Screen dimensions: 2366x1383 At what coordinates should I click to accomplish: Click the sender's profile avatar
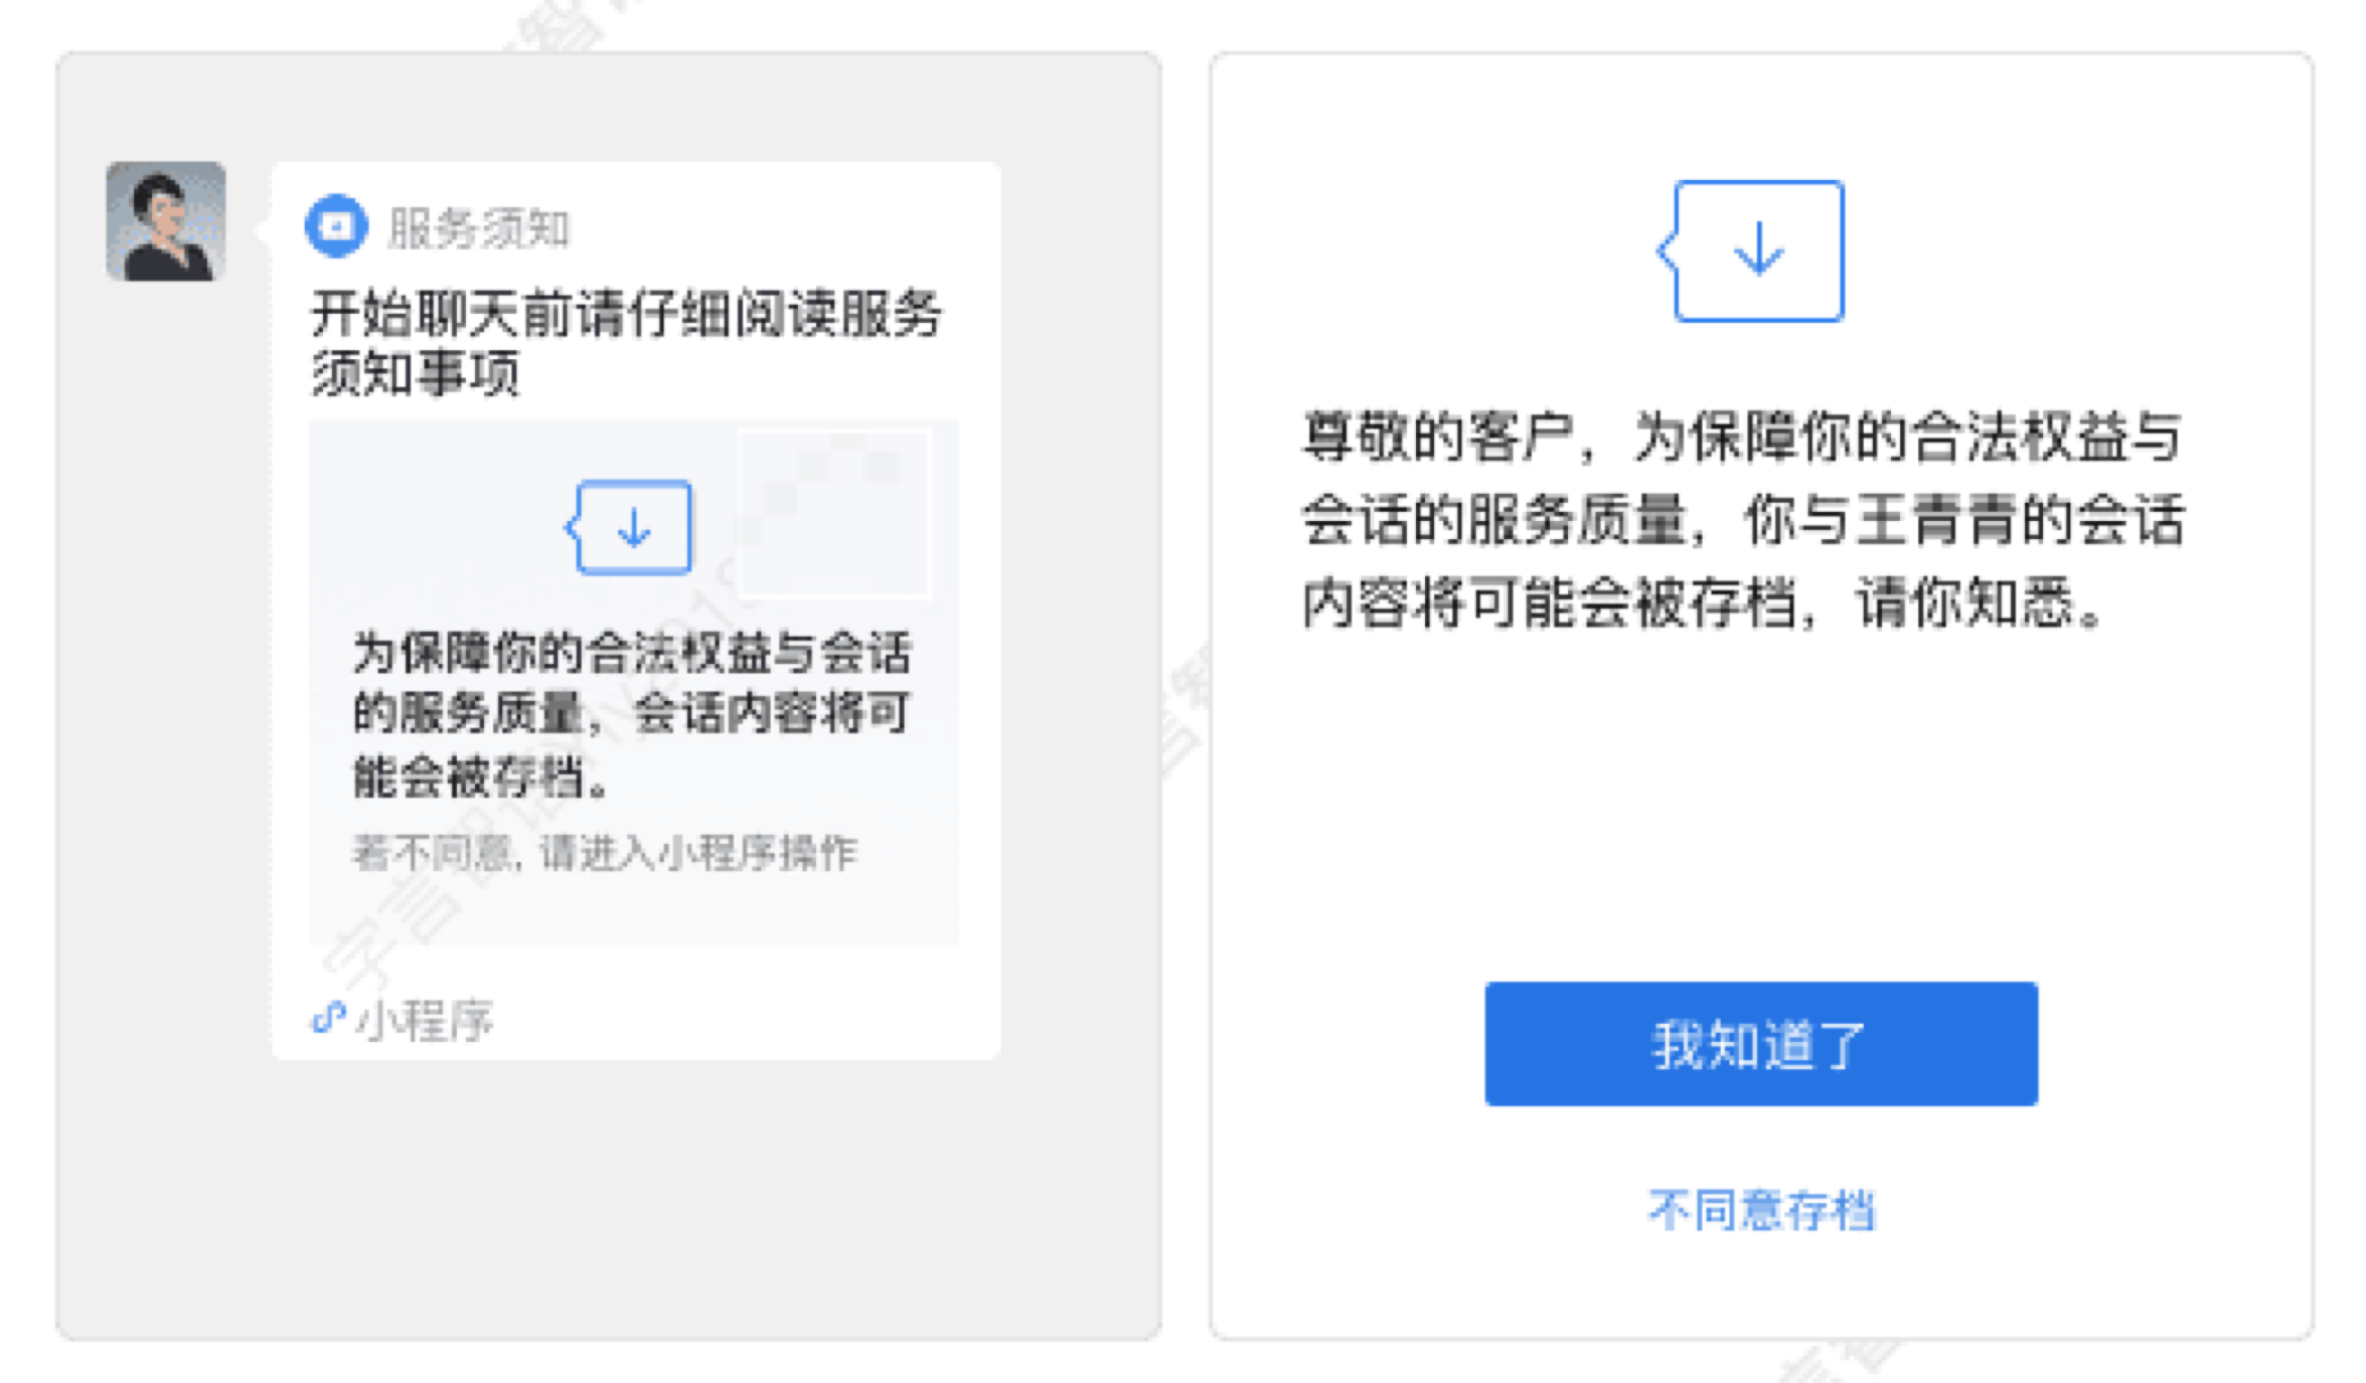[165, 222]
